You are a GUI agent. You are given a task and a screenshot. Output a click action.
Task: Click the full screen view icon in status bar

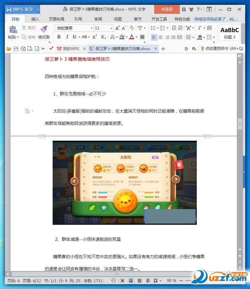click(122, 281)
